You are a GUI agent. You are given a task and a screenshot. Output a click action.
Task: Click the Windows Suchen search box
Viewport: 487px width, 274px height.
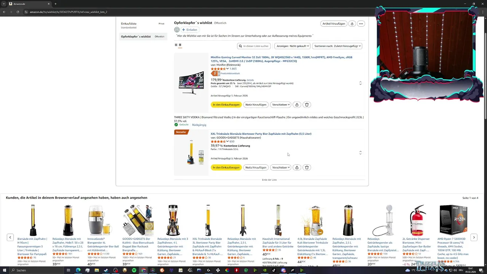[x=36, y=270]
